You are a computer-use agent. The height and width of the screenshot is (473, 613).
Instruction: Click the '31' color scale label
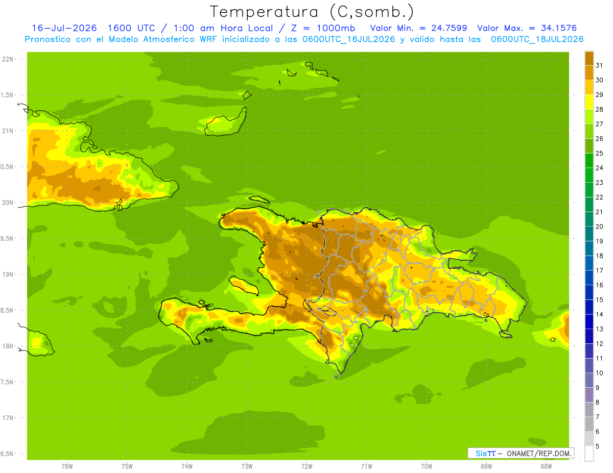(x=600, y=65)
